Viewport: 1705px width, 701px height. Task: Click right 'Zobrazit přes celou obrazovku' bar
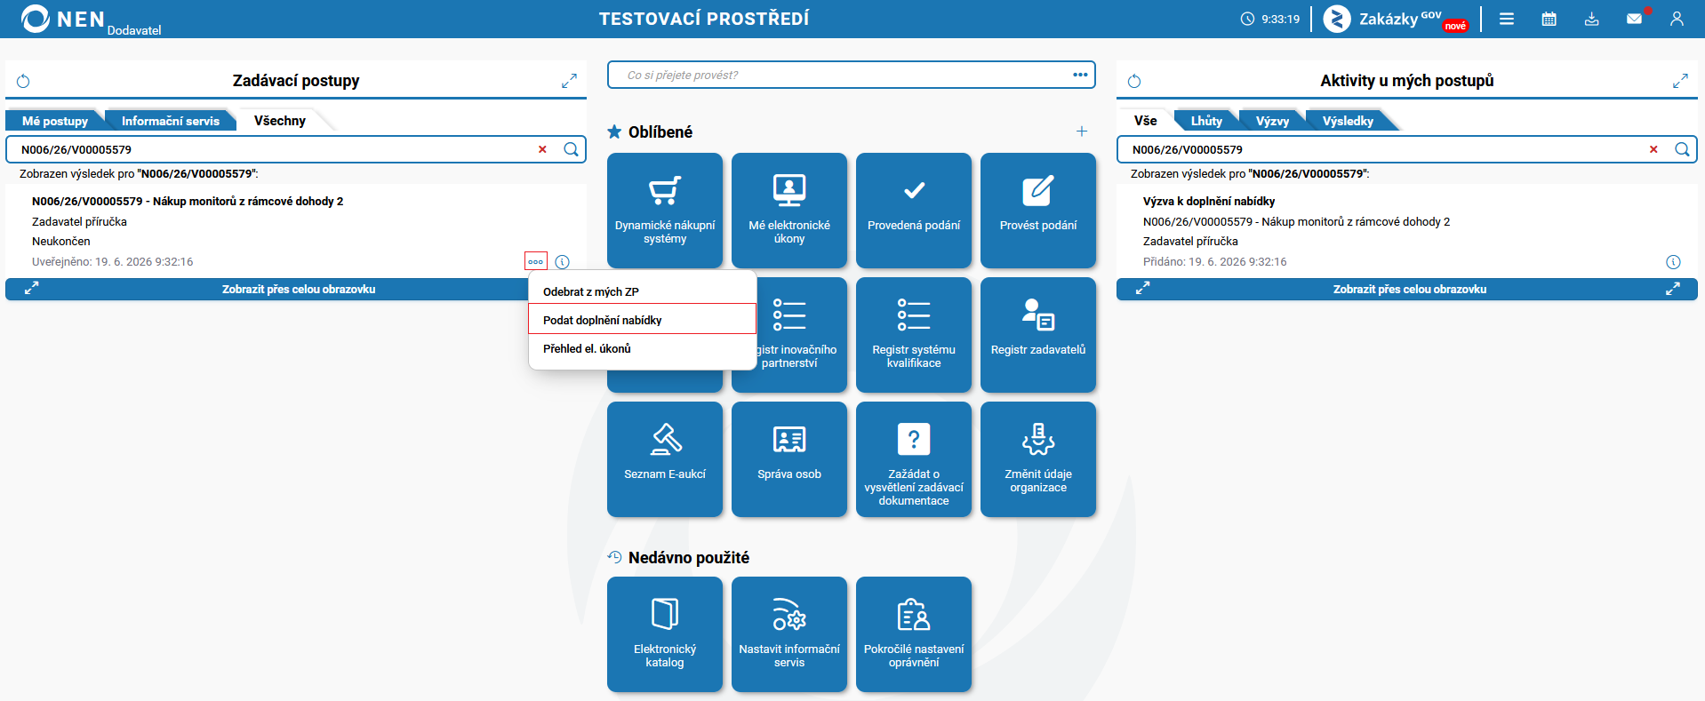1407,289
